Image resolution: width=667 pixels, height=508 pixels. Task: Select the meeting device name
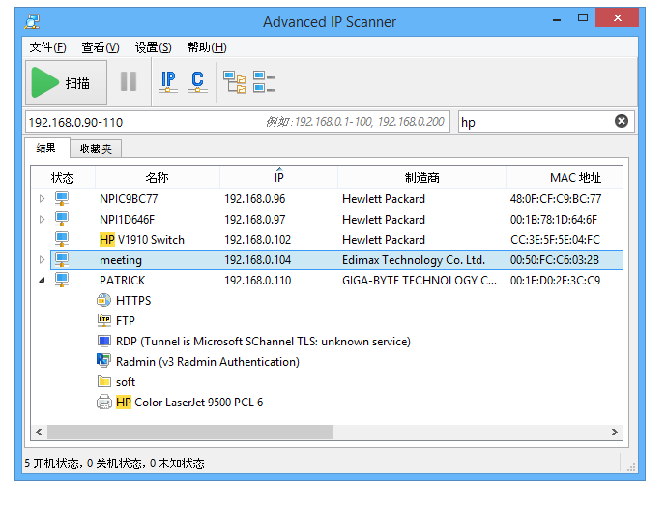tap(121, 260)
